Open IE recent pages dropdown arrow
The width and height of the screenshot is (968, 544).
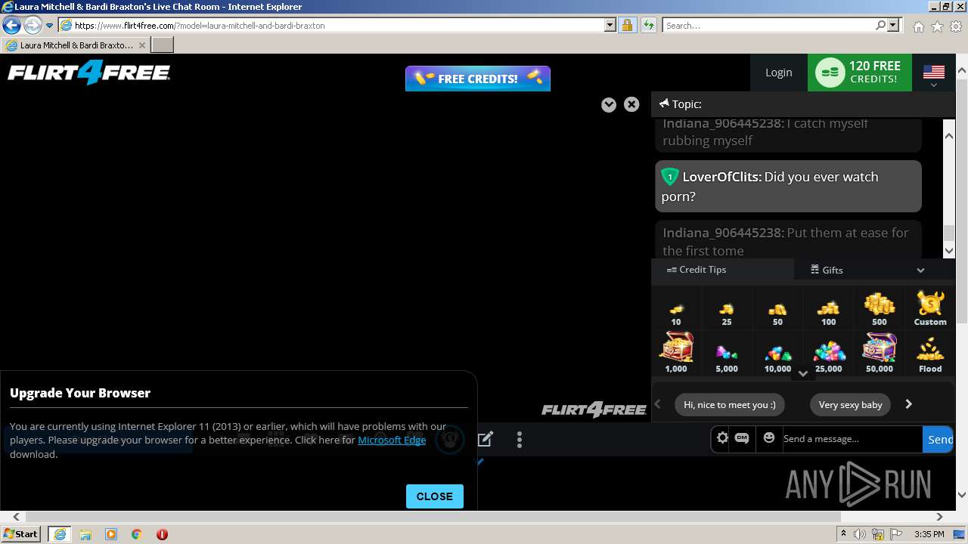click(x=50, y=26)
